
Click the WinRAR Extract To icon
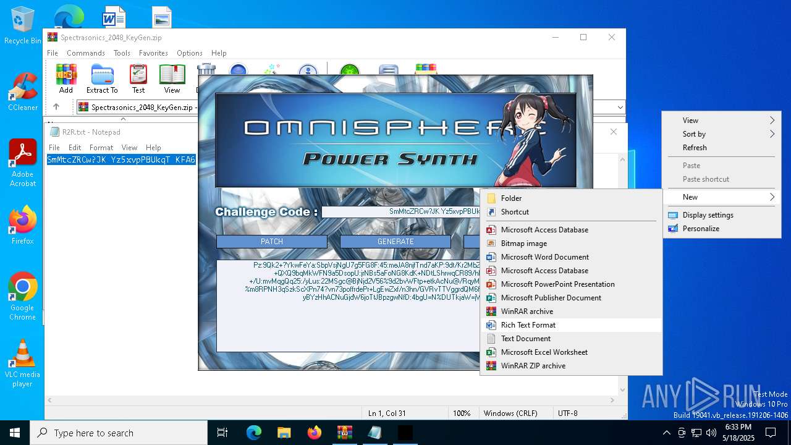[x=102, y=78]
